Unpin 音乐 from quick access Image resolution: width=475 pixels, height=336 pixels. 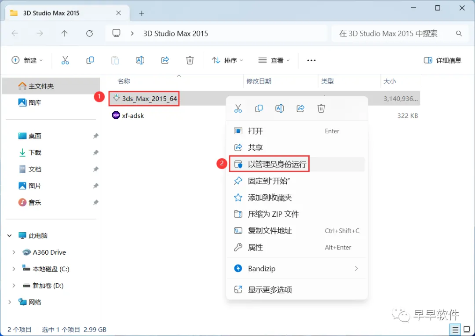tap(96, 202)
